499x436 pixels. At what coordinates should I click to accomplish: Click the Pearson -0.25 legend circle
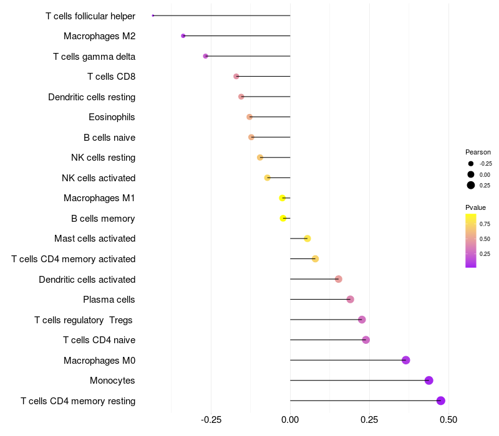[x=471, y=164]
